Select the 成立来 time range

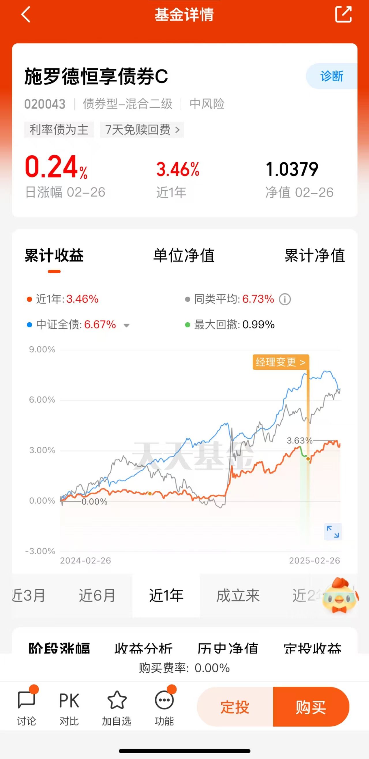click(x=238, y=595)
